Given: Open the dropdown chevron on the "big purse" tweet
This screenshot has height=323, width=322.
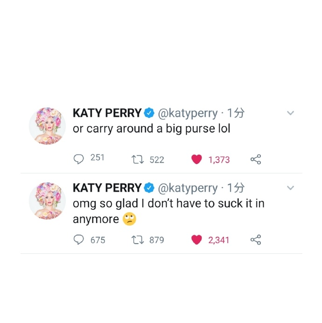Looking at the screenshot, I should [x=290, y=113].
